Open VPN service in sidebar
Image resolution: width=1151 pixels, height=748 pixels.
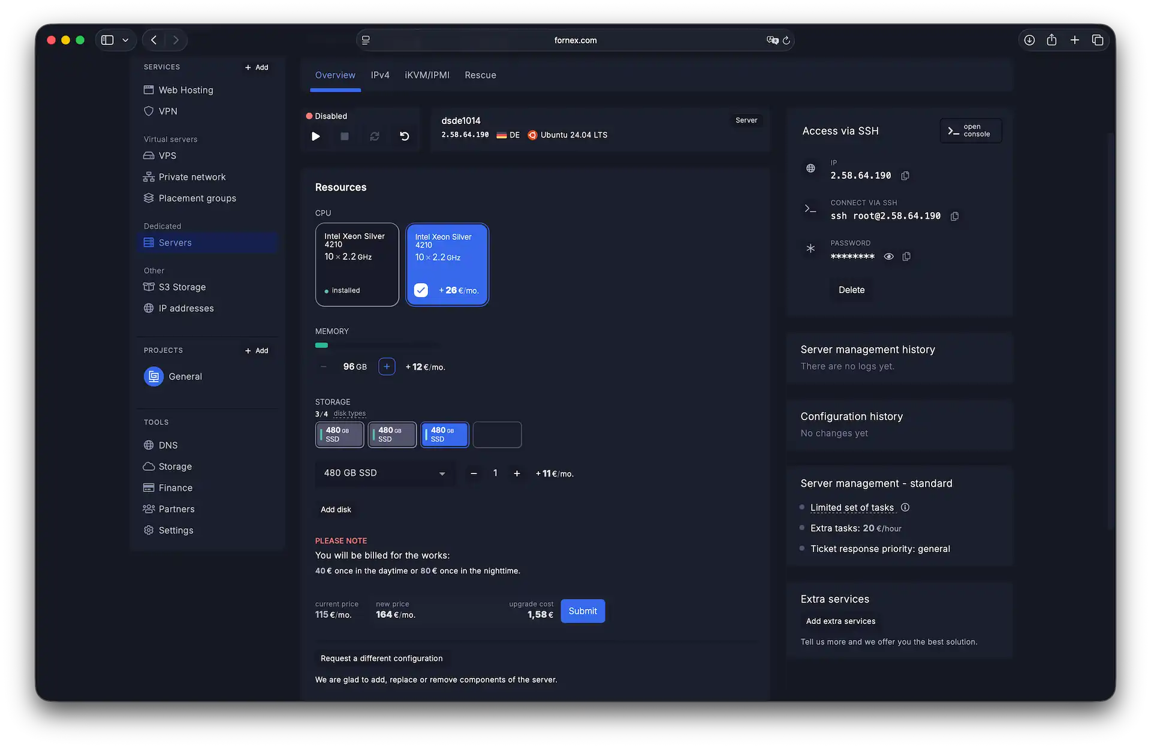pos(161,111)
